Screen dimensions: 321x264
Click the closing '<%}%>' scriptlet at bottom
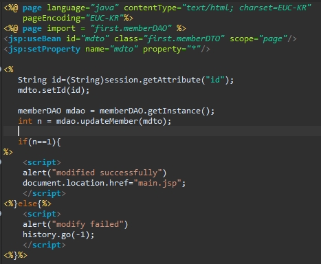coord(15,255)
